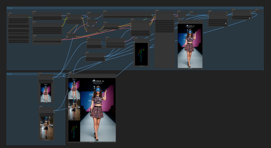Toggle the switch in the far-left node of the upper group
The width and height of the screenshot is (271, 148).
(27, 23)
